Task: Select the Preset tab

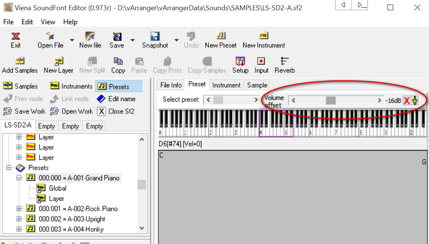Action: pos(197,84)
